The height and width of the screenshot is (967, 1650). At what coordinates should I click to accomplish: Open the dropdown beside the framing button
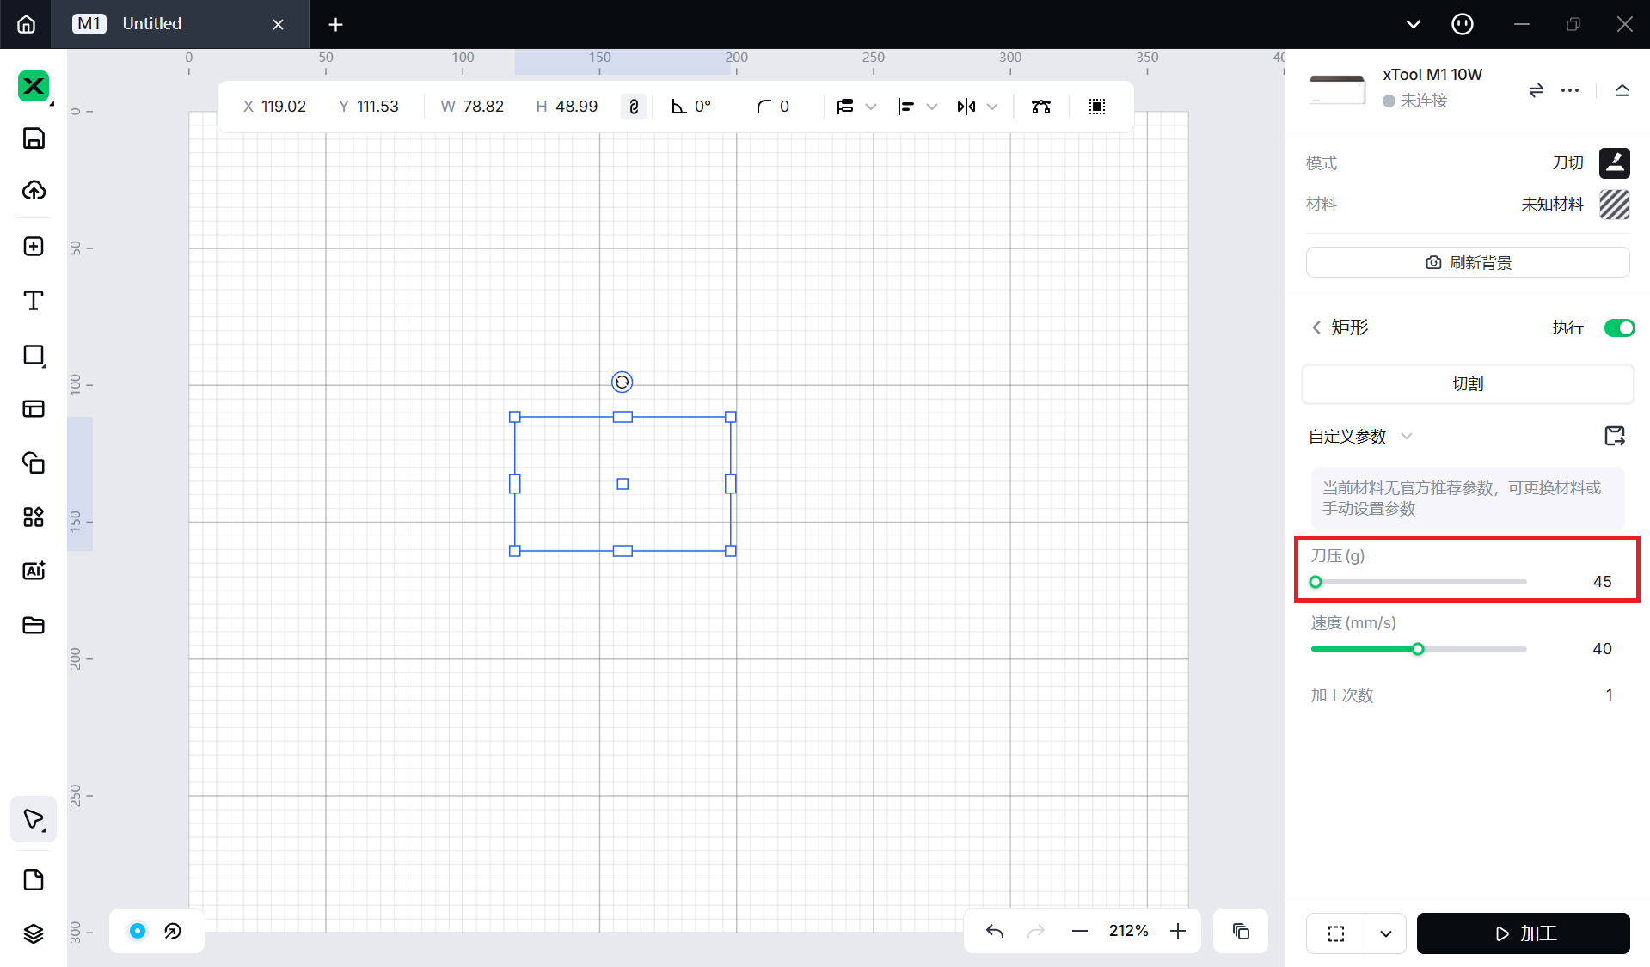1385,933
